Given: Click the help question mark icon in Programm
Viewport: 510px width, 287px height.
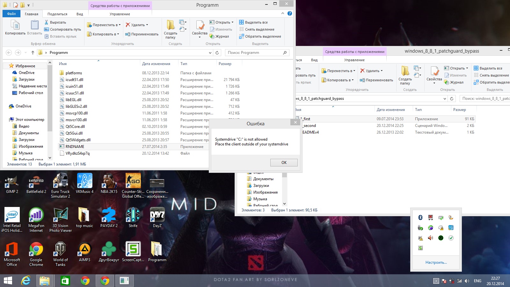Looking at the screenshot, I should (x=290, y=13).
